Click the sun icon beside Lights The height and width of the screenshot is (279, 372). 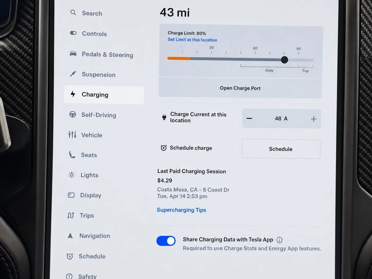click(72, 175)
